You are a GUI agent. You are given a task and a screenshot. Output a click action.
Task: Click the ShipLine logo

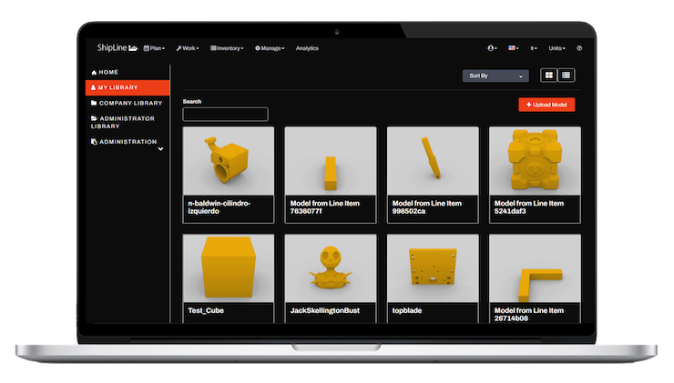[117, 47]
